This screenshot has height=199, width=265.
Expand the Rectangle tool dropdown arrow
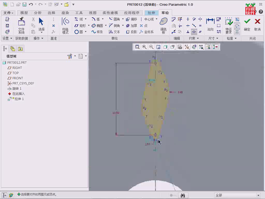coord(89,25)
